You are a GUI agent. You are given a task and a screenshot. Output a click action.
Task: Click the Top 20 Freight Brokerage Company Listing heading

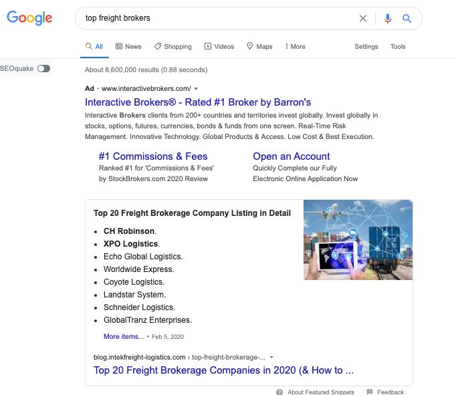[x=192, y=213]
